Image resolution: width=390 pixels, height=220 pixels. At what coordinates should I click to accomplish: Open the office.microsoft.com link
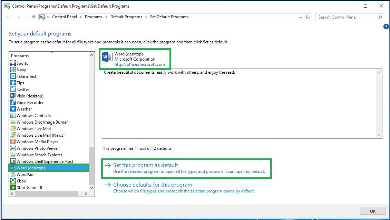(x=139, y=64)
